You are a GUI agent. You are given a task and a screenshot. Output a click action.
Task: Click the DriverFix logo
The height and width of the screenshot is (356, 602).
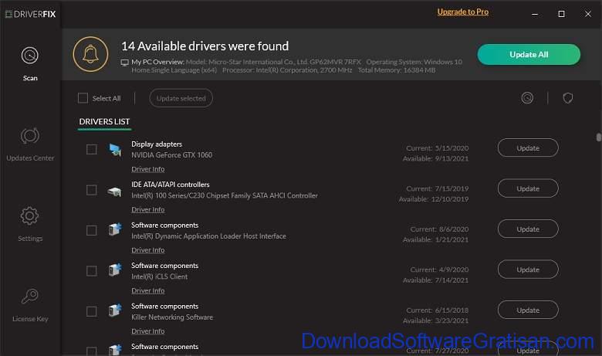(x=30, y=14)
